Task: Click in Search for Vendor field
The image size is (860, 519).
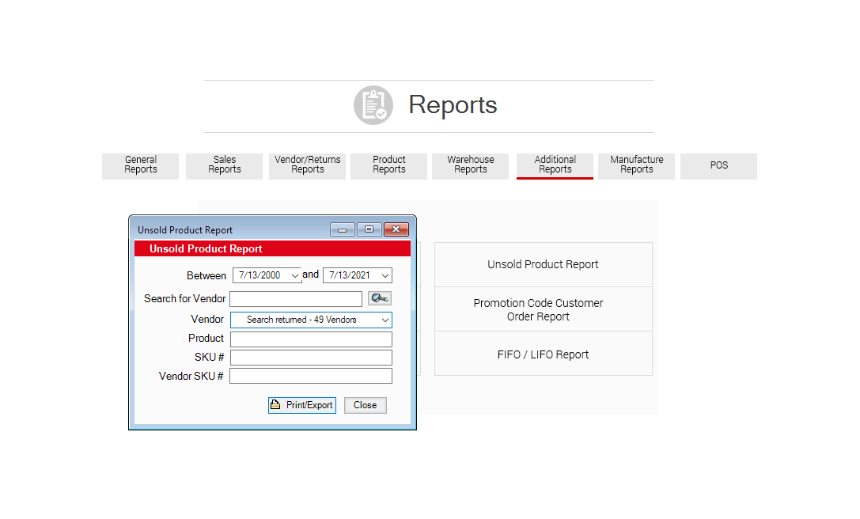Action: pyautogui.click(x=296, y=299)
